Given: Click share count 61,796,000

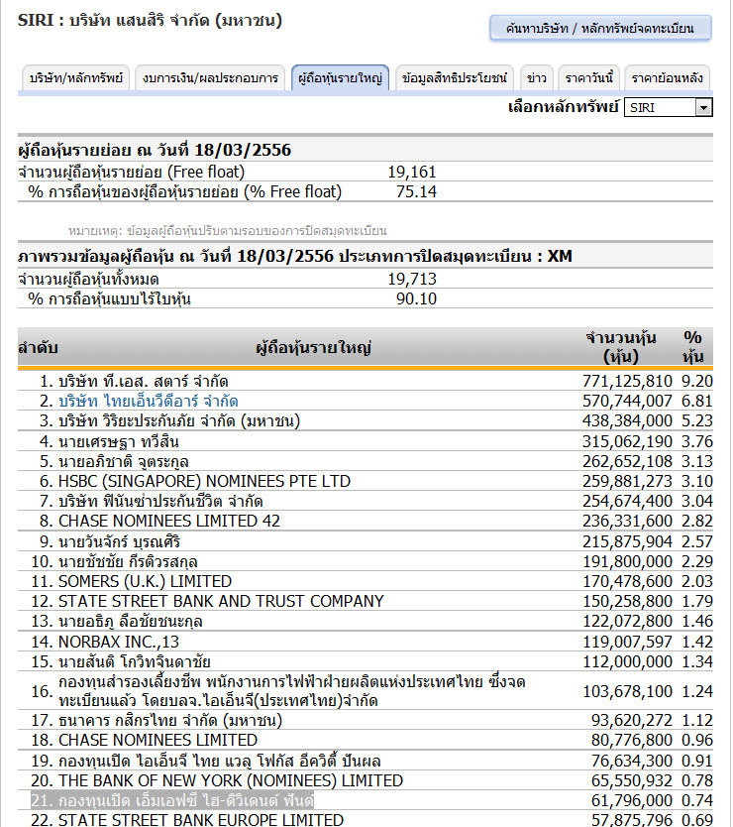Looking at the screenshot, I should pos(631,800).
